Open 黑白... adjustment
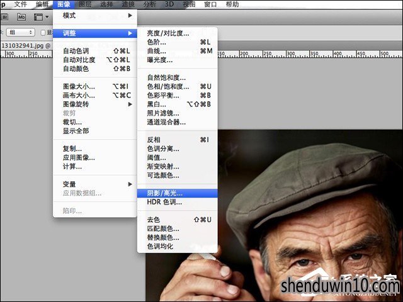Viewport: 403px width, 302px height. pyautogui.click(x=178, y=104)
